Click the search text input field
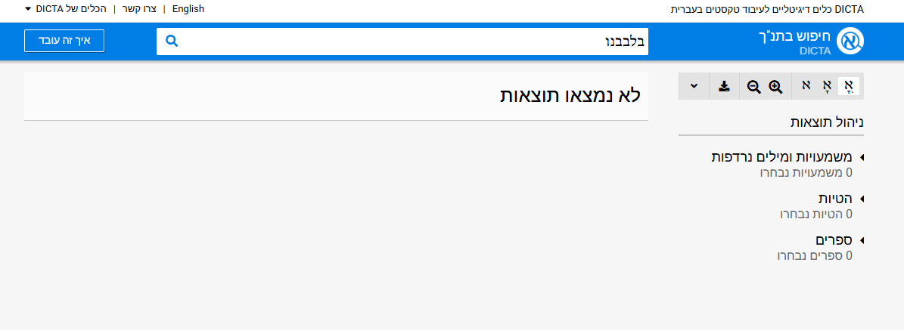The width and height of the screenshot is (904, 330). pos(409,41)
